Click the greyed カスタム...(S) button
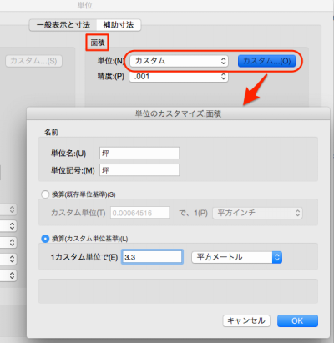 tap(33, 61)
